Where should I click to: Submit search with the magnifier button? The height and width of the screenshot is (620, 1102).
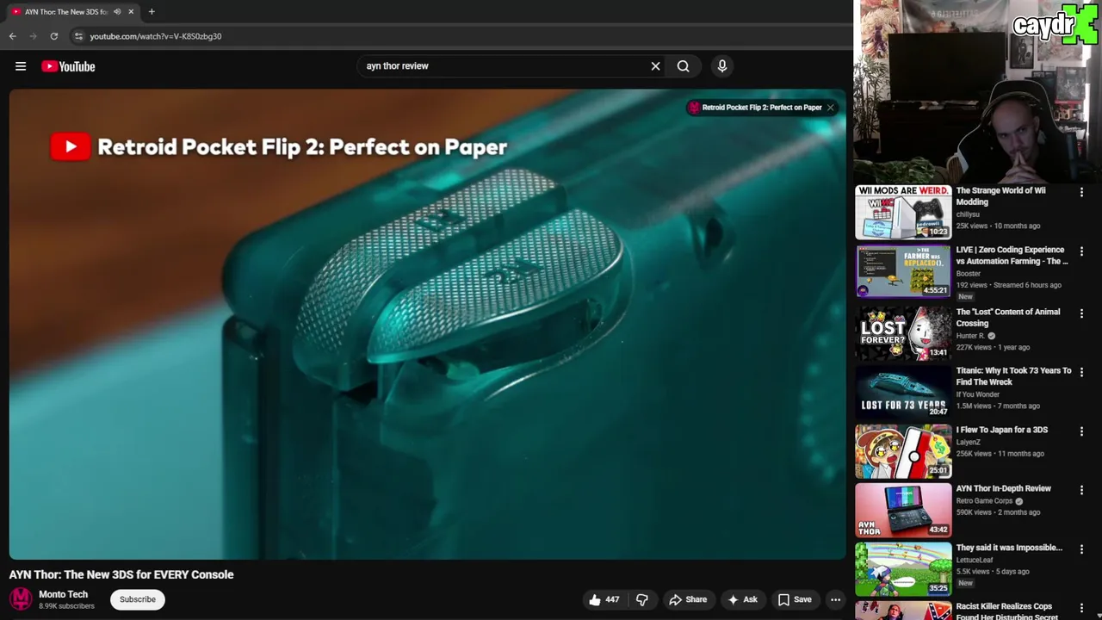tap(683, 66)
